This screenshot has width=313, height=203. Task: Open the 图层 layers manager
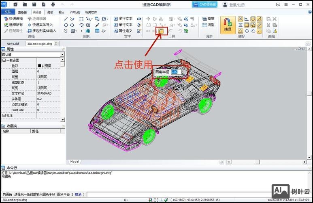208,19
